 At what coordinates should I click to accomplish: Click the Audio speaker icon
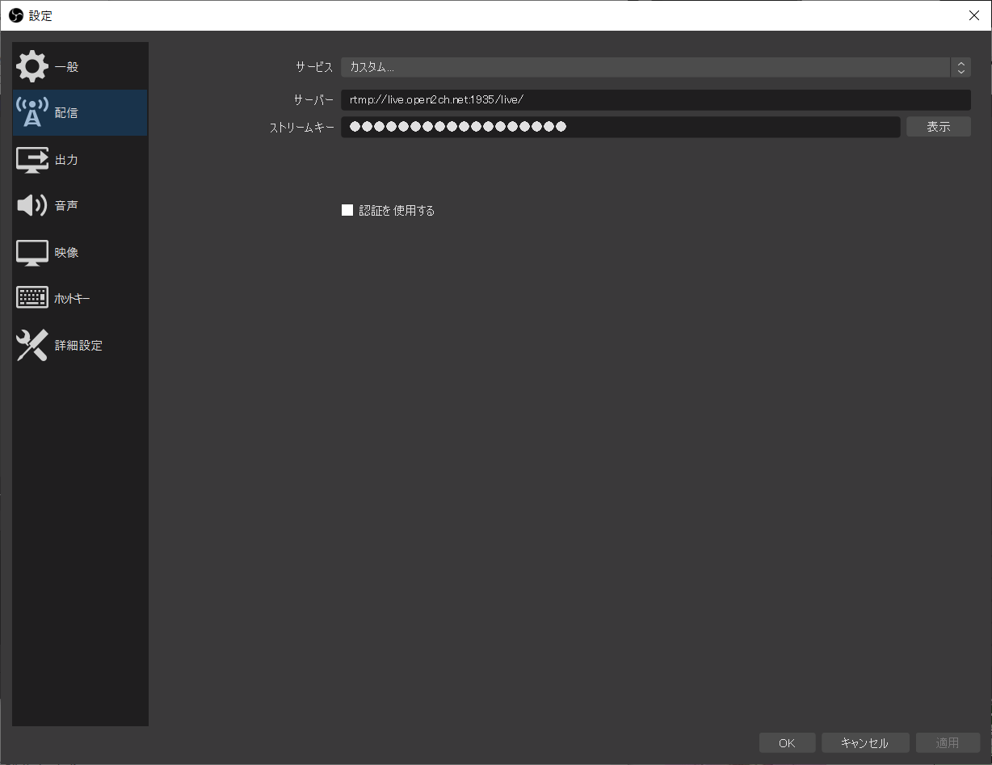[x=32, y=206]
